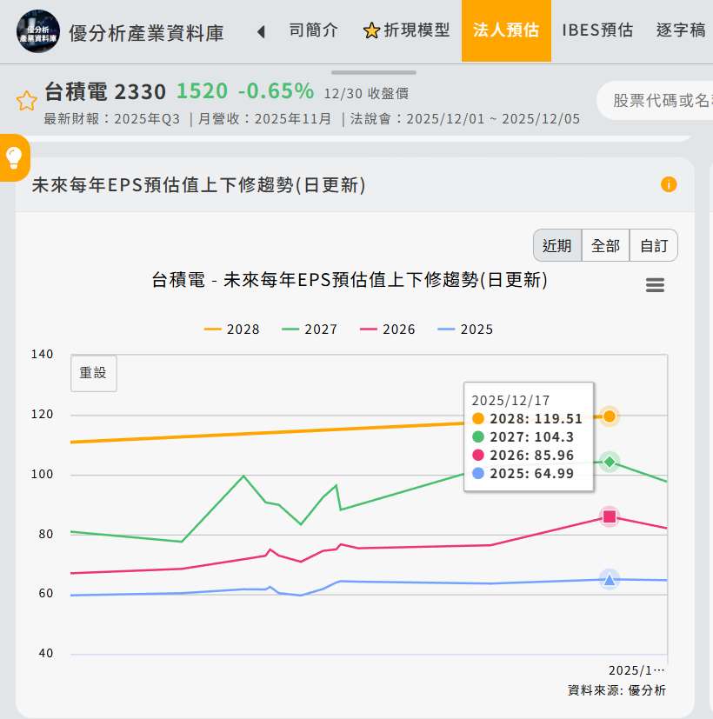Select the 全部 time range button
This screenshot has width=713, height=719.
(x=605, y=246)
